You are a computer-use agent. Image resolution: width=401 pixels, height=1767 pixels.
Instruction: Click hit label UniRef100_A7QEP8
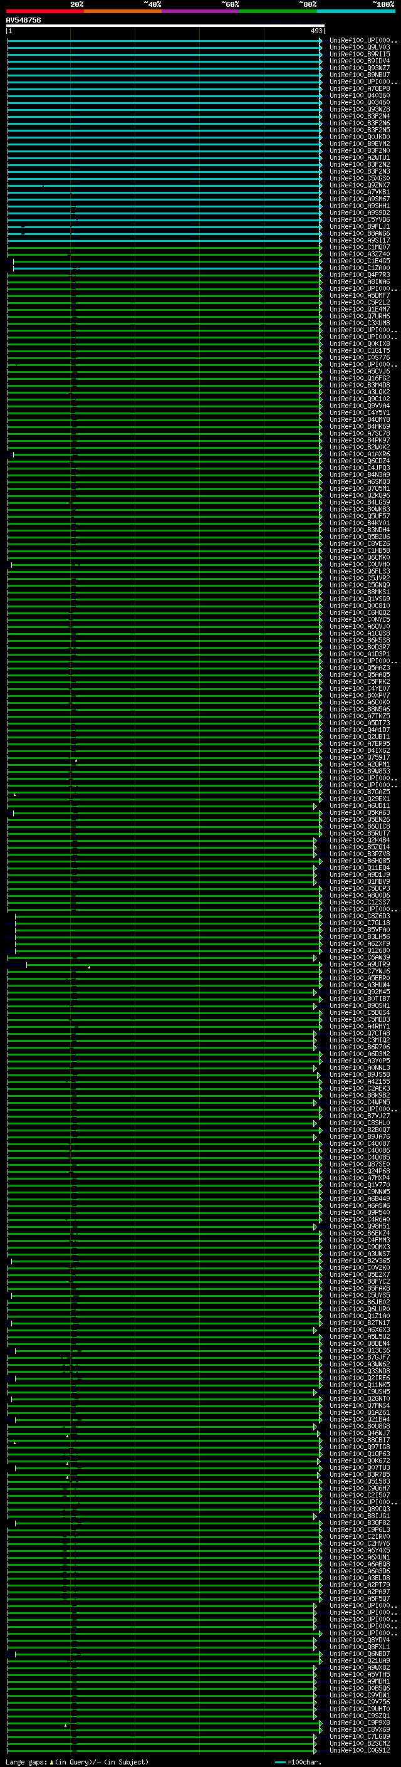point(360,88)
